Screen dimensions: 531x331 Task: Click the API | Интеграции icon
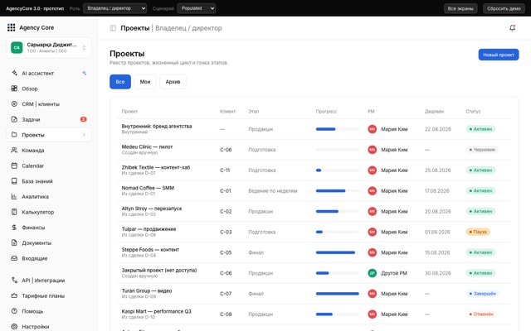click(14, 280)
